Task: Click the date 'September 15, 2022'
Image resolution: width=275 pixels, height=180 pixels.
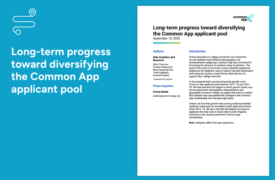Action: click(166, 39)
